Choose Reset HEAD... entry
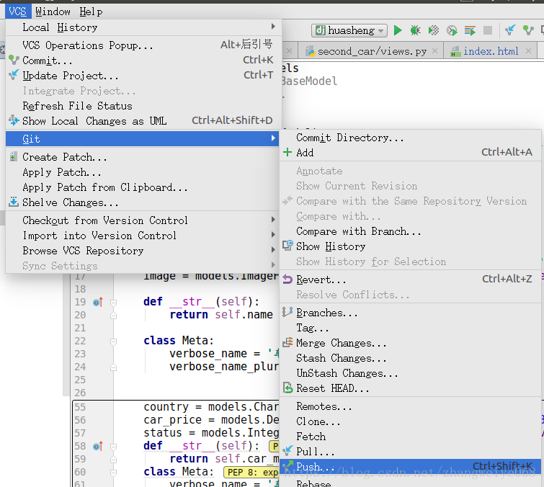 (411, 388)
